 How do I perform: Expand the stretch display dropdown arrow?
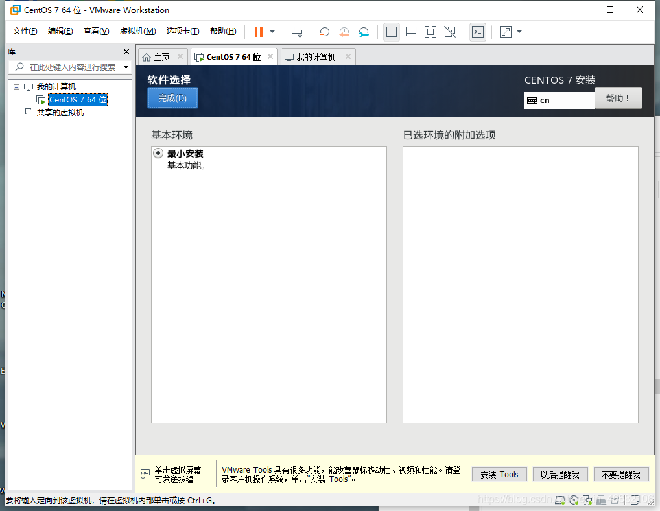point(519,32)
